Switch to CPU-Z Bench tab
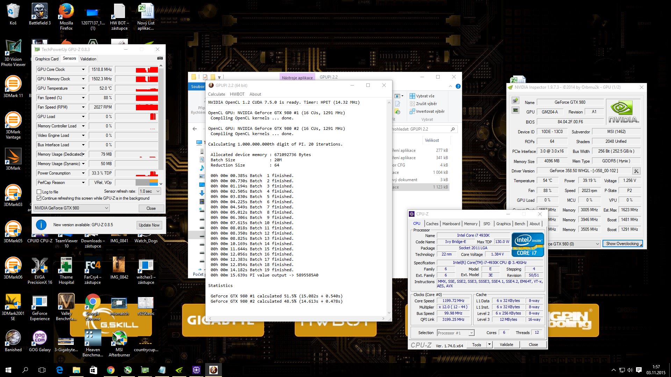The image size is (671, 377). [520, 224]
